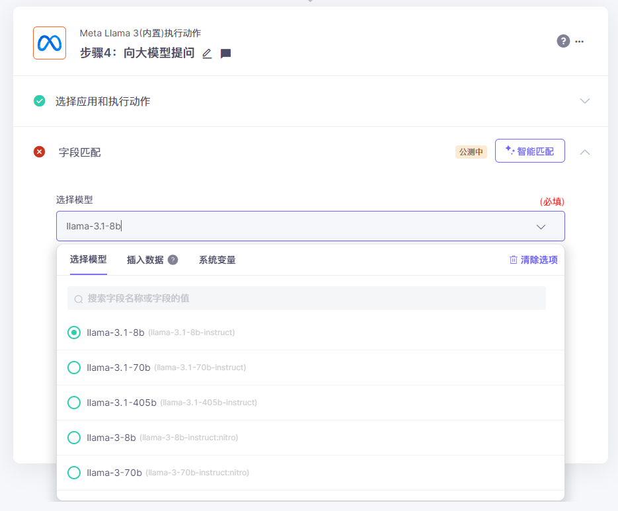
Task: Click the 选择模型 input containing llama-3.1-8b
Action: [311, 226]
